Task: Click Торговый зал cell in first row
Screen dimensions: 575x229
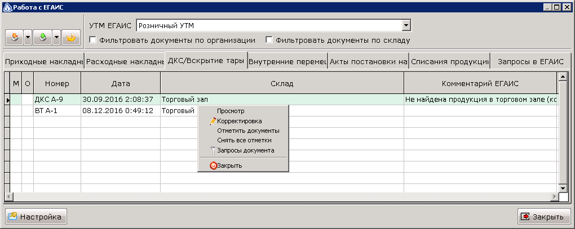Action: [282, 100]
